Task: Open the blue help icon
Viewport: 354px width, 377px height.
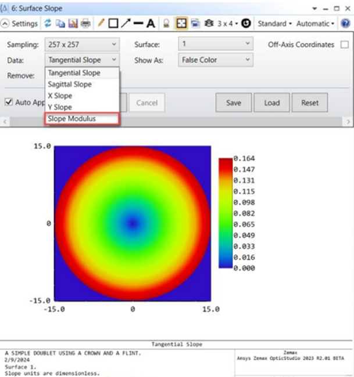Action: (x=345, y=24)
